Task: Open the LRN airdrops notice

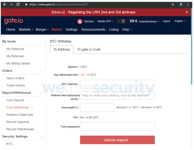Action: click(93, 12)
